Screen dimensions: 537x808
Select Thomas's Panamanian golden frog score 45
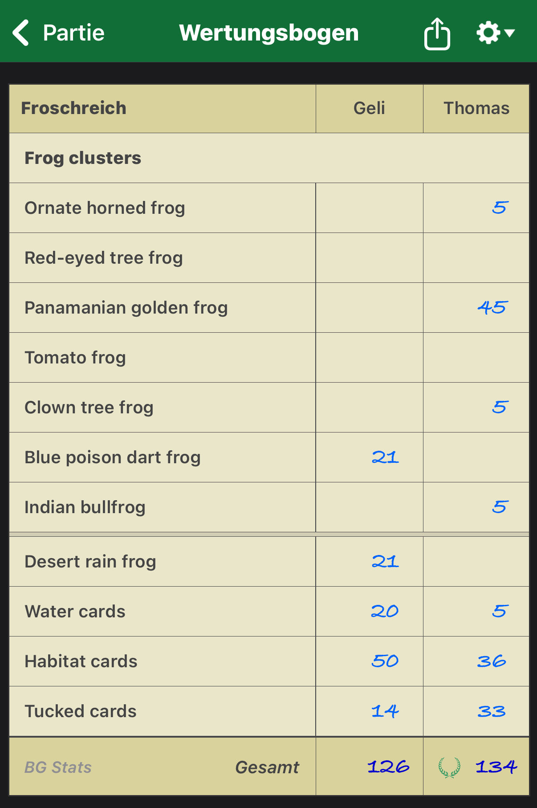pyautogui.click(x=492, y=307)
